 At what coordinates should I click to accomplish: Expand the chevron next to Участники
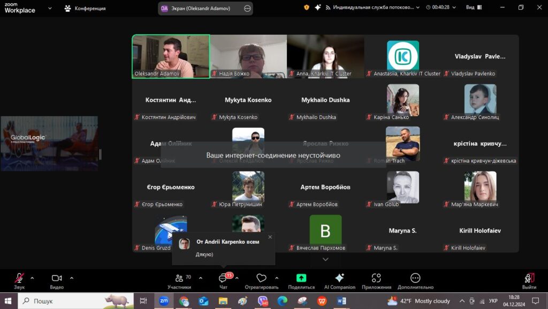pos(201,278)
